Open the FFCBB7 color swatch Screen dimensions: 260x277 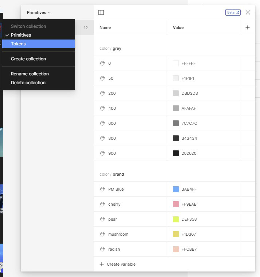click(x=176, y=250)
